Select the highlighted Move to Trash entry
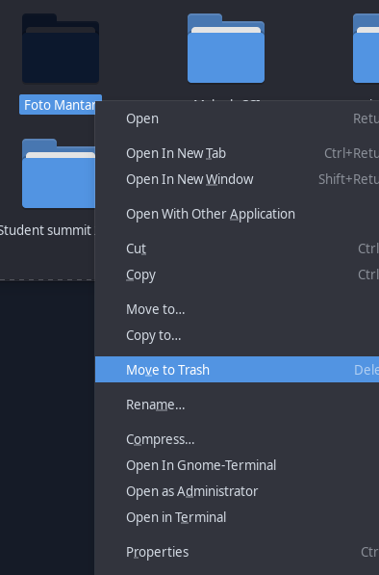379x575 pixels. (237, 370)
